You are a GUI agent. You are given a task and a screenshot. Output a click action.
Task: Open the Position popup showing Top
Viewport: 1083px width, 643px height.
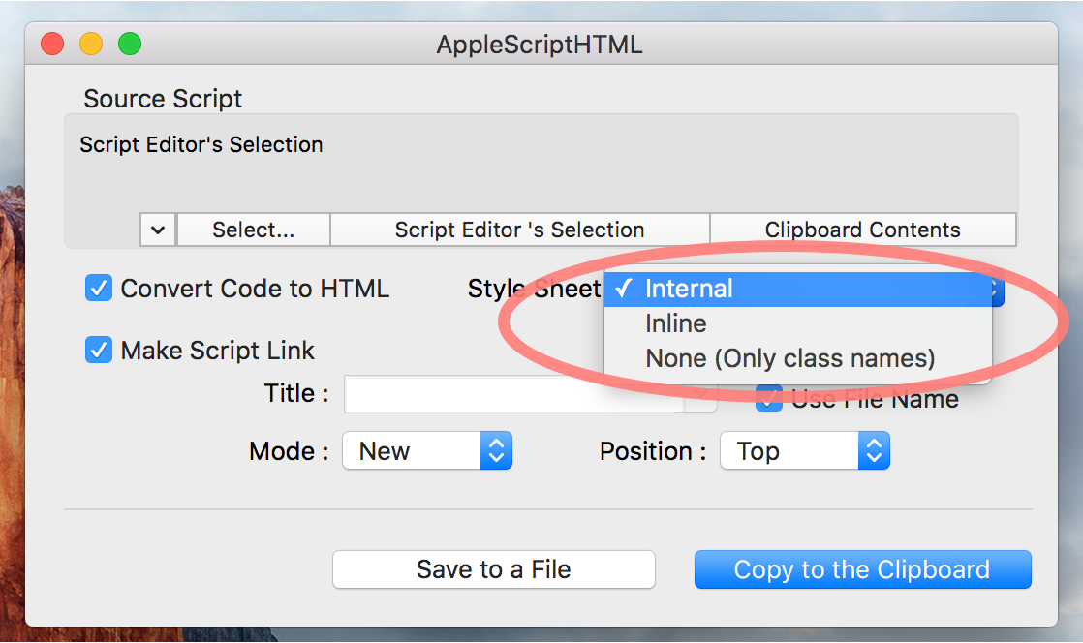[805, 451]
